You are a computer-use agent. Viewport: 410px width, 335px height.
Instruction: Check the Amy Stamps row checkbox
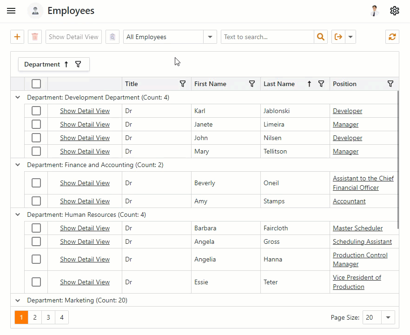tap(36, 201)
